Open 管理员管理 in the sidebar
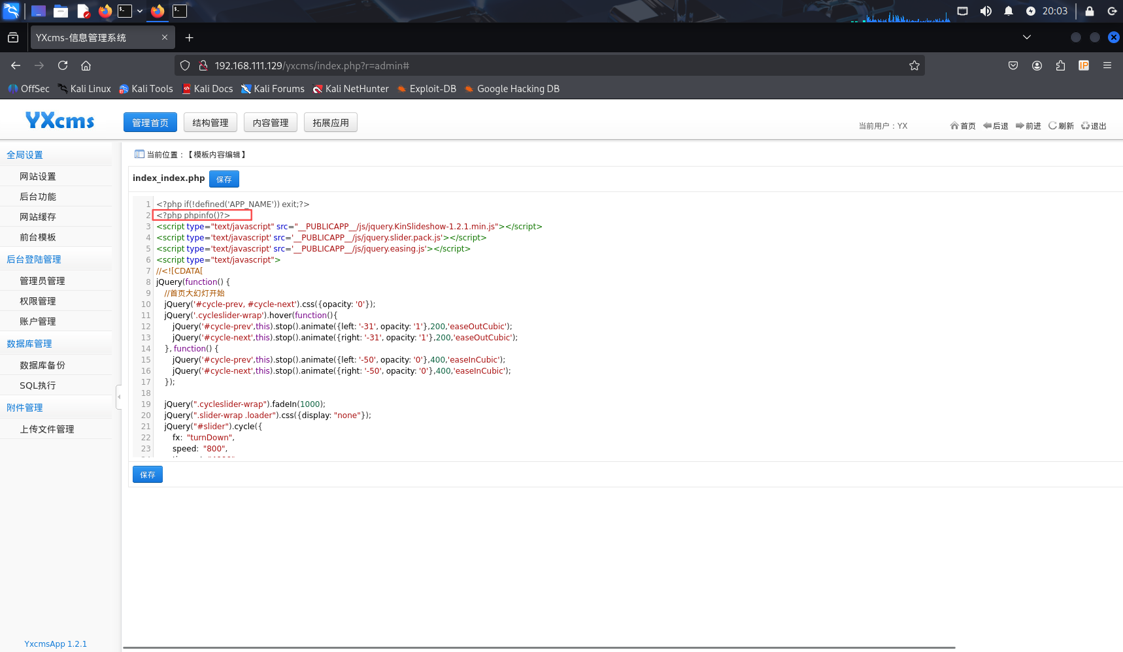Viewport: 1123px width, 652px height. pyautogui.click(x=42, y=281)
